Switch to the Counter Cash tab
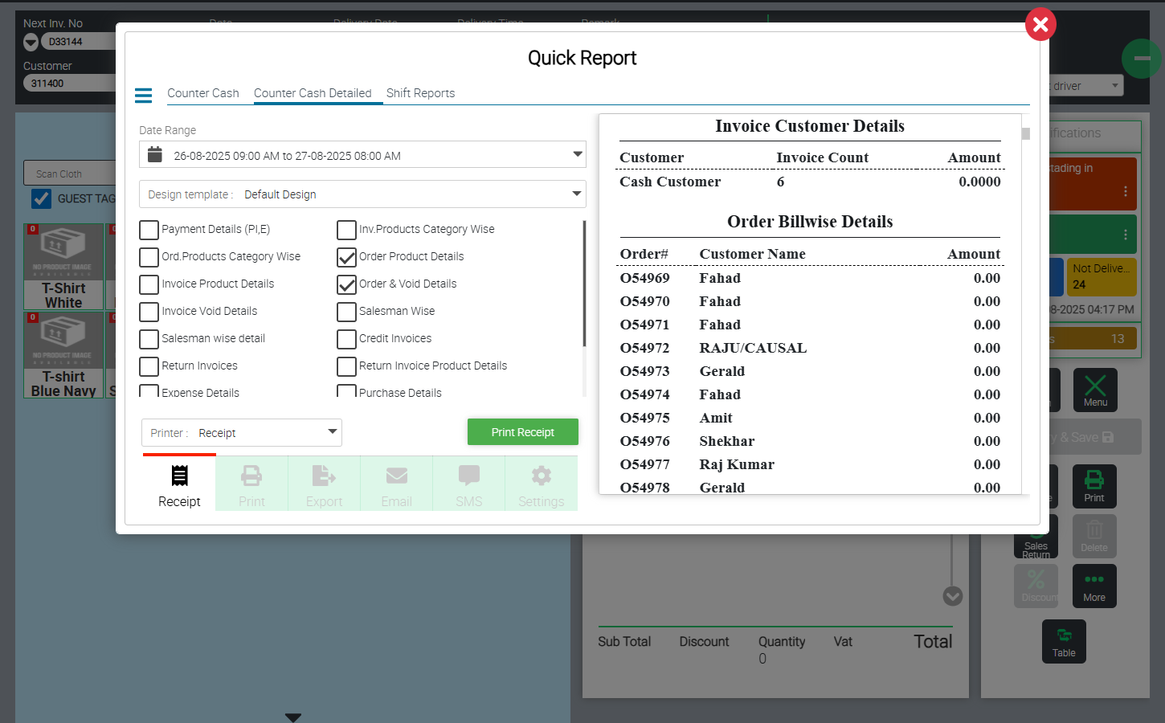The image size is (1165, 723). click(x=202, y=93)
